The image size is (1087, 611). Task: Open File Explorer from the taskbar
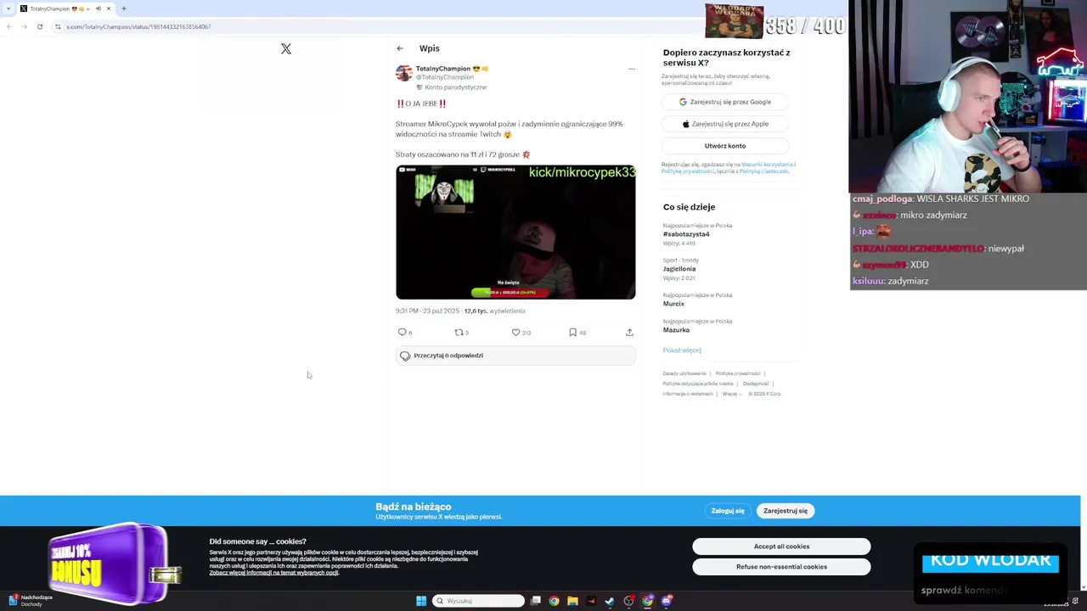click(x=572, y=601)
